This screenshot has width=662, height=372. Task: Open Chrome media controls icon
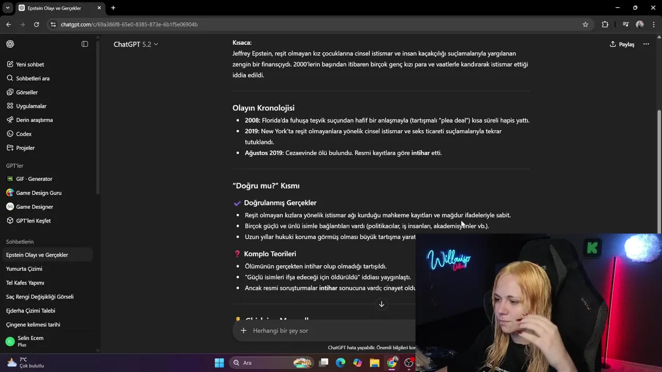(626, 24)
